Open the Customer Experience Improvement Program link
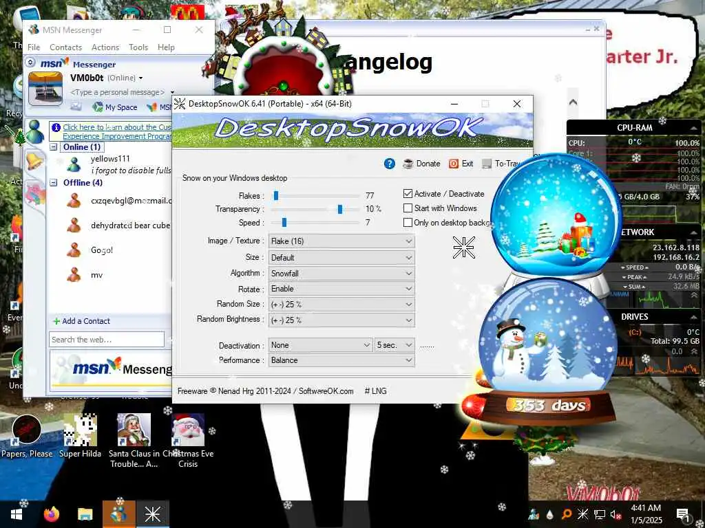705x528 pixels. (117, 131)
